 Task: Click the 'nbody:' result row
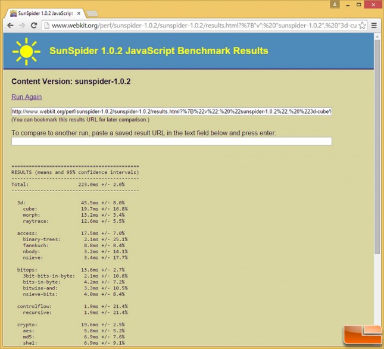(x=75, y=251)
